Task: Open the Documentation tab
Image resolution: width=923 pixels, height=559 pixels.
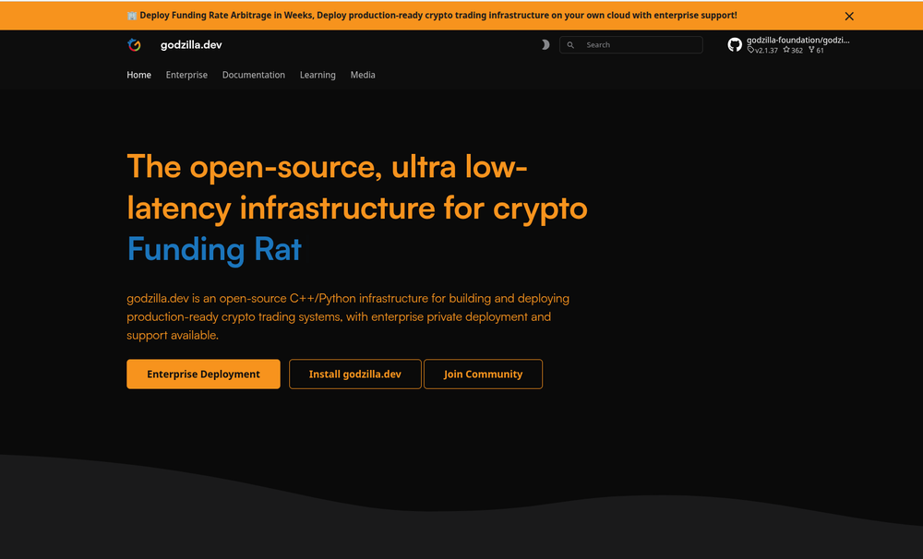Action: tap(254, 75)
